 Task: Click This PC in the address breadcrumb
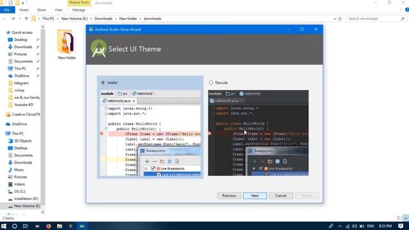pyautogui.click(x=49, y=19)
